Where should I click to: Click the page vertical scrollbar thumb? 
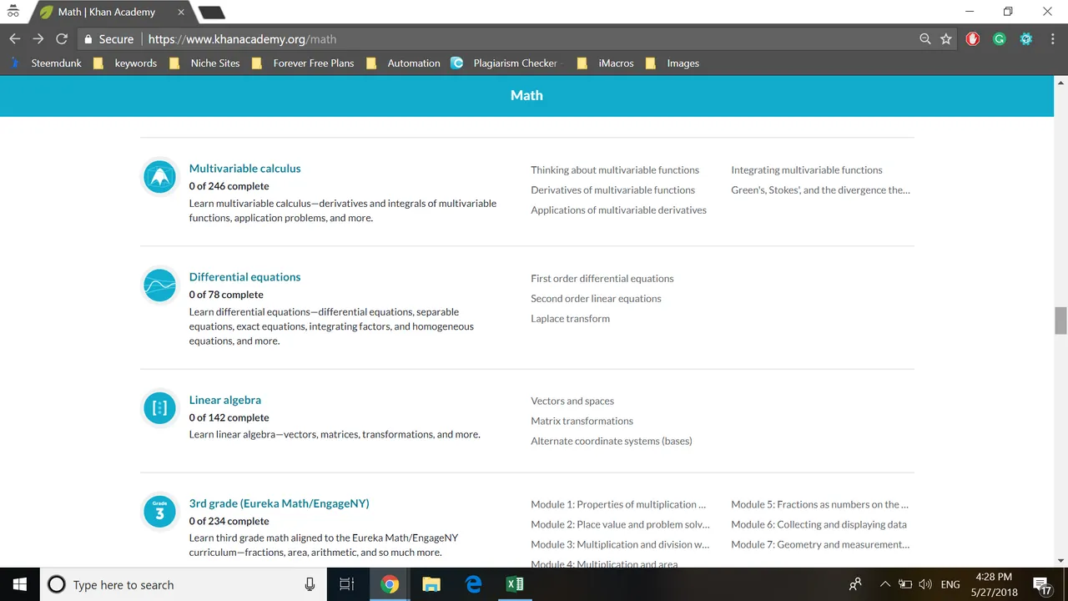tap(1060, 321)
